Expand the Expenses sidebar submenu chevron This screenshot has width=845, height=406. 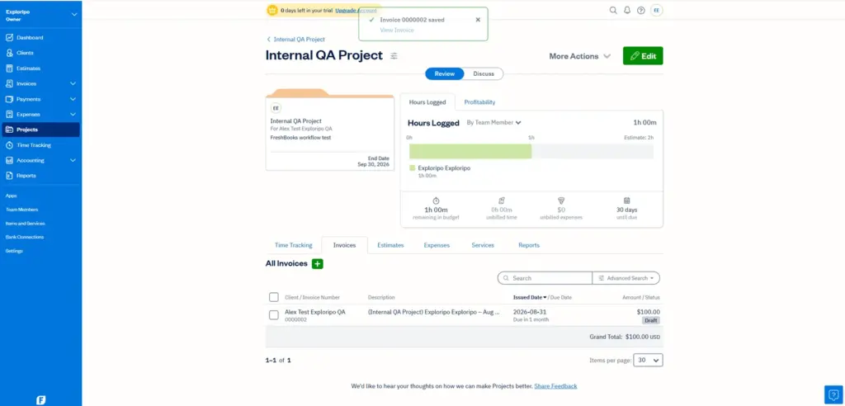click(73, 115)
